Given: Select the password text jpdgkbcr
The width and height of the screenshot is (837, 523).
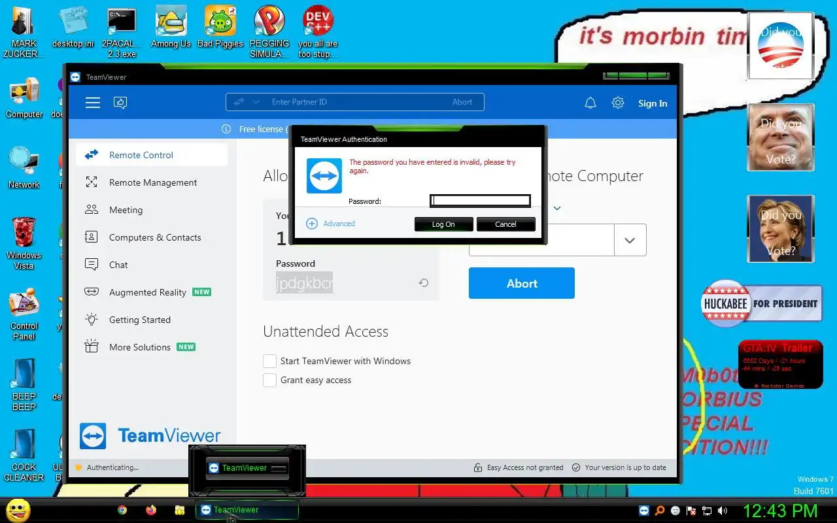Looking at the screenshot, I should pos(305,283).
